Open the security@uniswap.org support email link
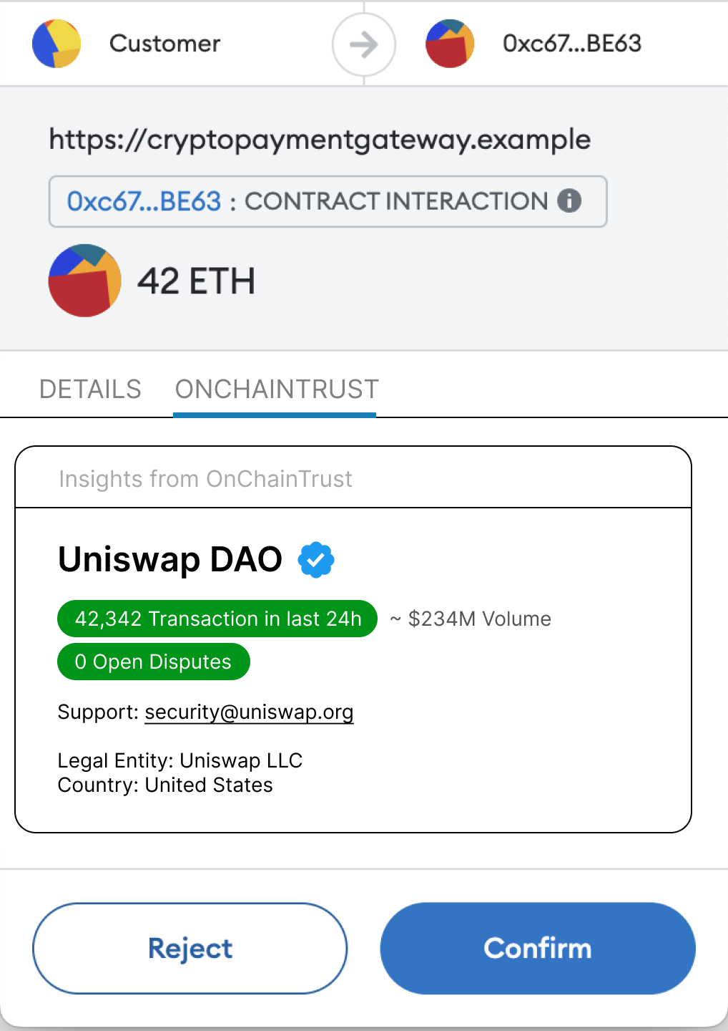 point(249,712)
